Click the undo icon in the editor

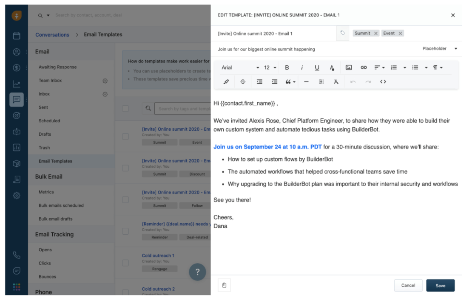[x=353, y=81]
